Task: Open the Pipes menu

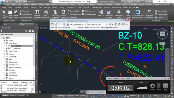Action: [125, 5]
